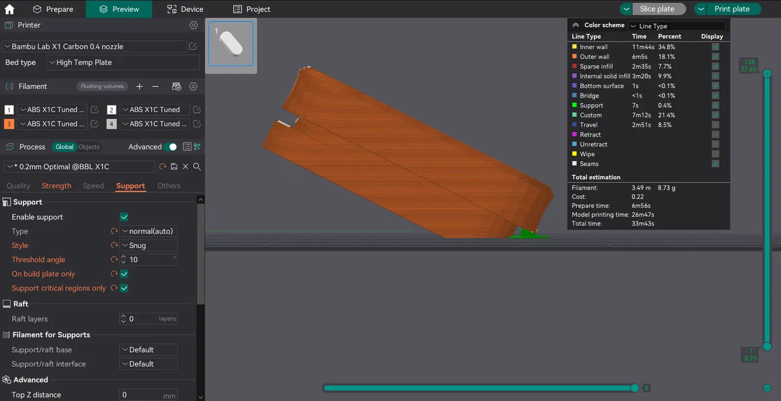Open the Bed type dropdown
Screen dimensions: 781x401
tap(123, 62)
